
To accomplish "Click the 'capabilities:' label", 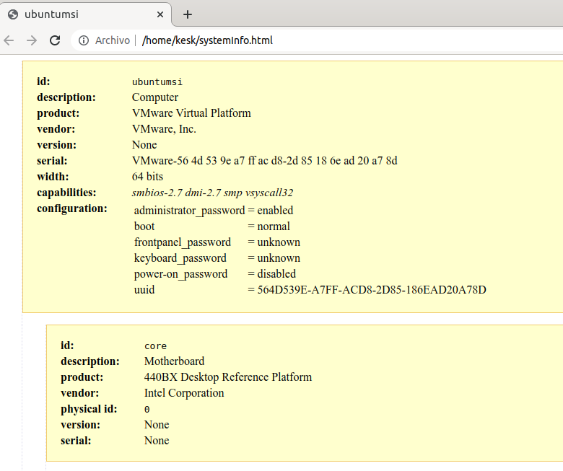I will pos(66,193).
